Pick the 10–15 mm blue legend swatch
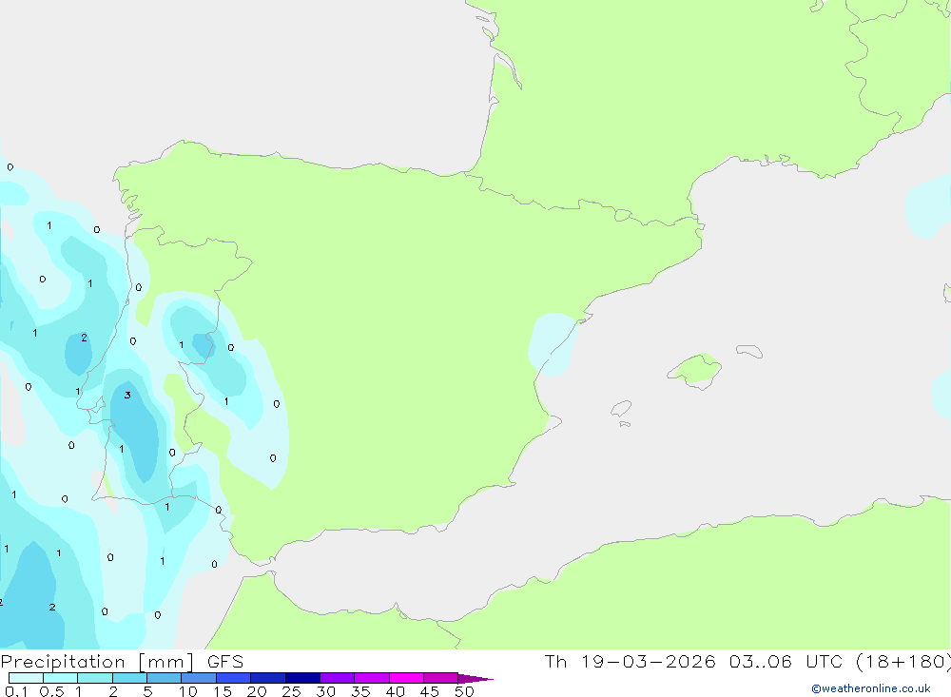Image resolution: width=951 pixels, height=697 pixels. point(199,678)
